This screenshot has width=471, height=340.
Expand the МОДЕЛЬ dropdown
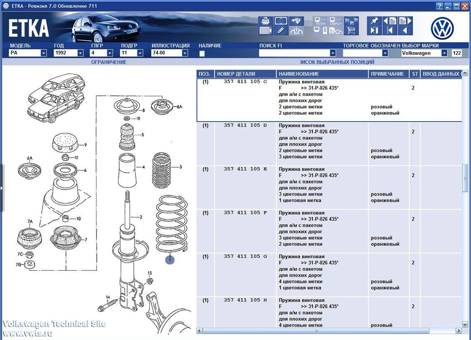[43, 53]
